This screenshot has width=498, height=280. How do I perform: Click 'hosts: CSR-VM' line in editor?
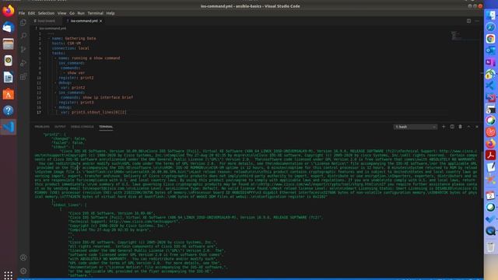(x=66, y=44)
